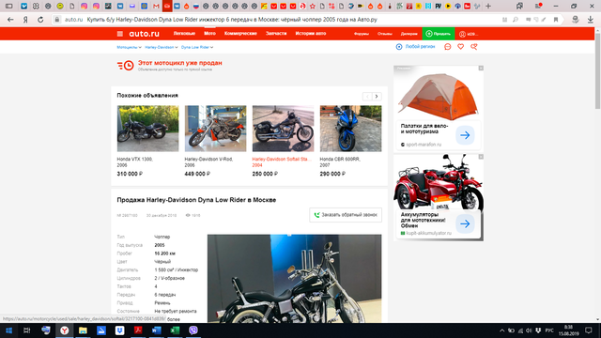Open the auto.ru hamburger menu icon
This screenshot has height=338, width=601.
(x=120, y=34)
